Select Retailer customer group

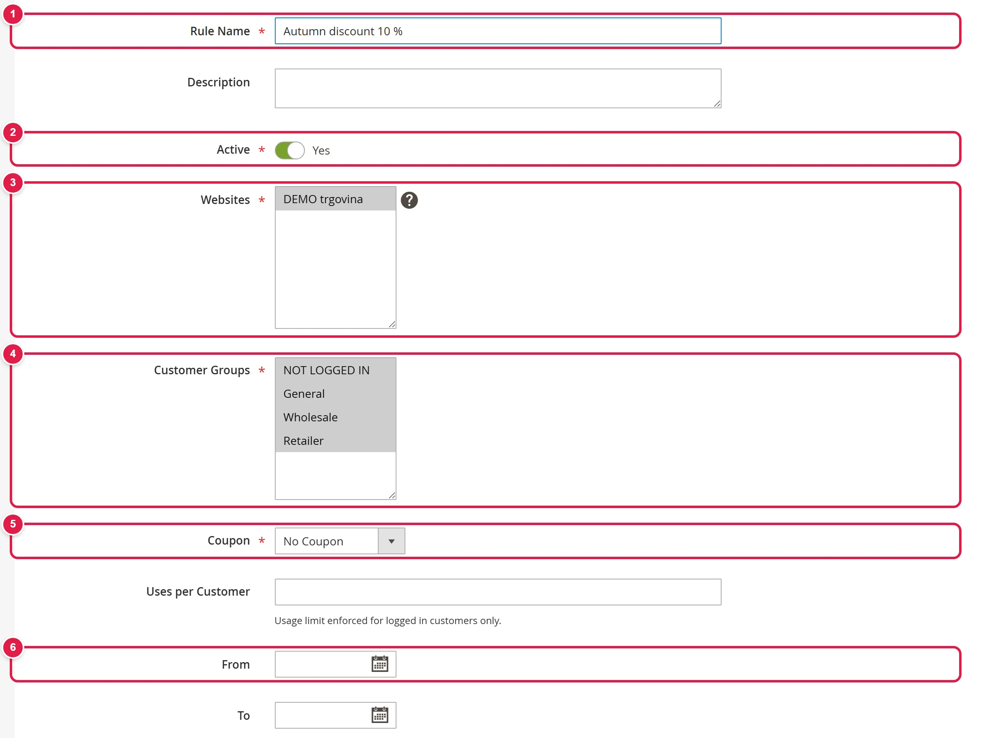[335, 440]
